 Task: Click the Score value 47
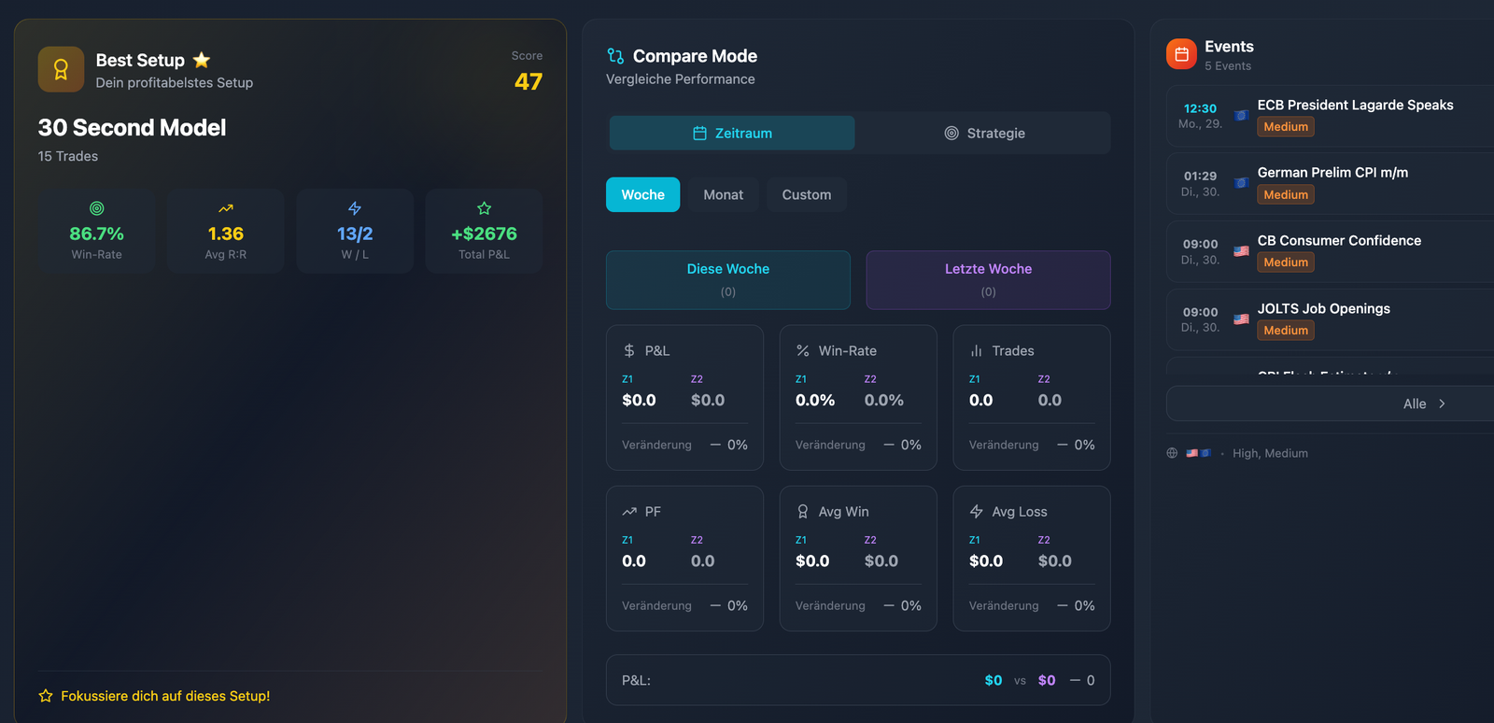click(x=529, y=82)
